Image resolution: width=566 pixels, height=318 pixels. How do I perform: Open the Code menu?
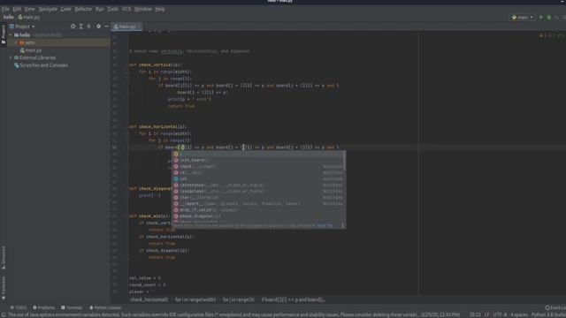65,9
